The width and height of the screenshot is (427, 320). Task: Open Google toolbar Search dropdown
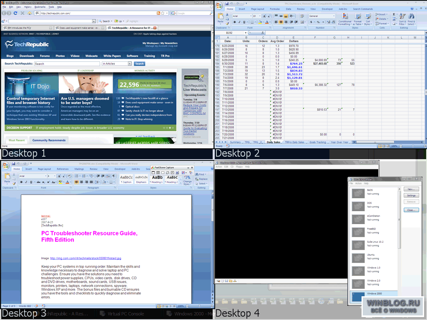pyautogui.click(x=112, y=21)
